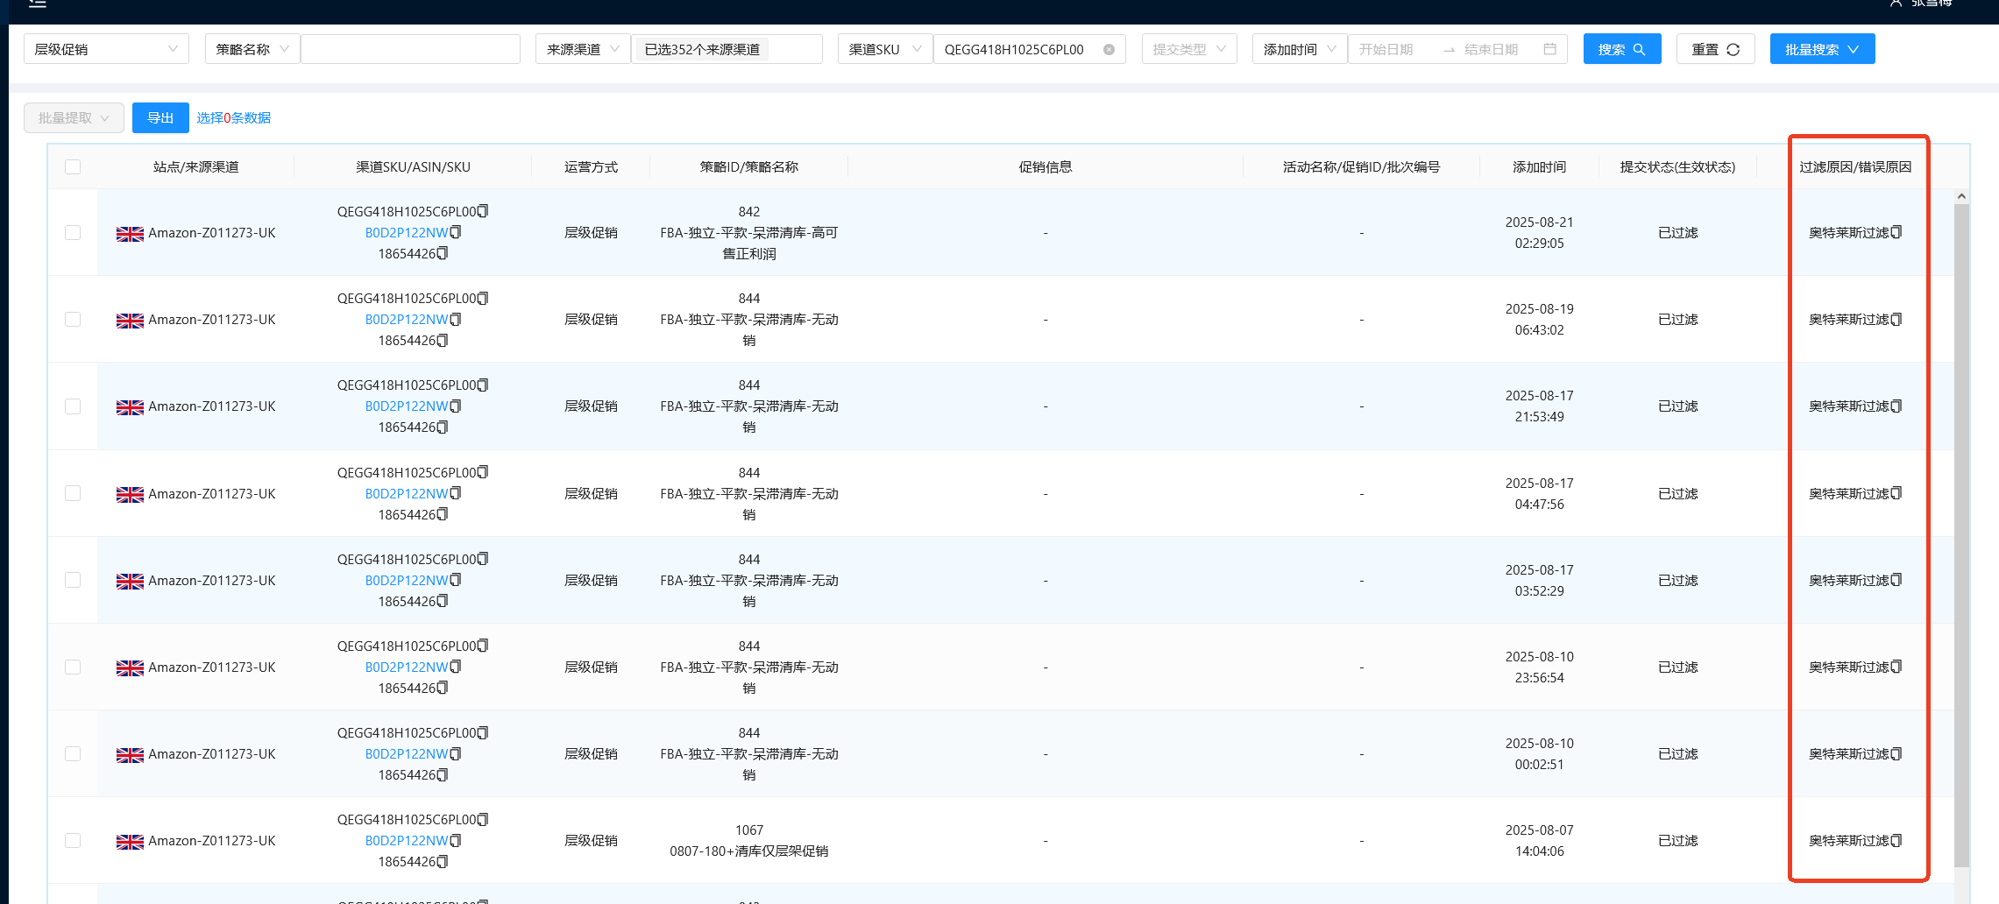Copy channel SKU in the 2025-08-21 row

click(x=483, y=211)
